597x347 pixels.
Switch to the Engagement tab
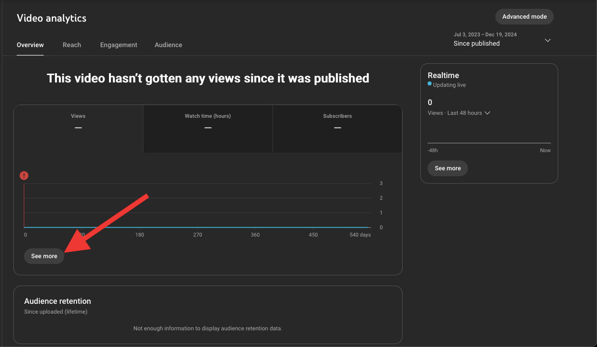pos(118,45)
